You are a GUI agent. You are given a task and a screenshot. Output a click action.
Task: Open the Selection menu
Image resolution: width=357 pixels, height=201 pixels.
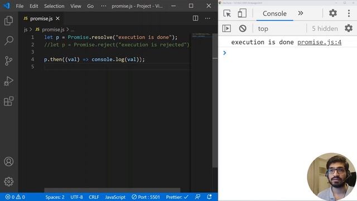tap(54, 6)
